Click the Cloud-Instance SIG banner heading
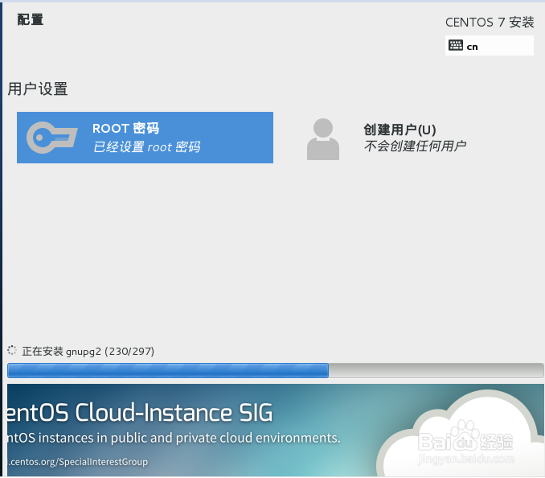 pos(140,413)
